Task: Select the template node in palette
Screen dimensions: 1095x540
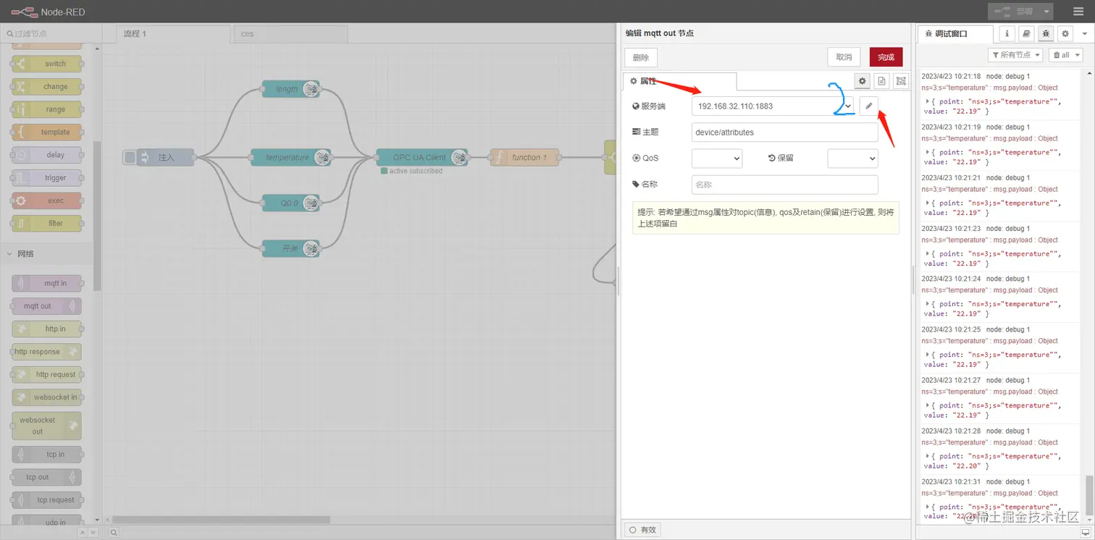Action: (46, 132)
